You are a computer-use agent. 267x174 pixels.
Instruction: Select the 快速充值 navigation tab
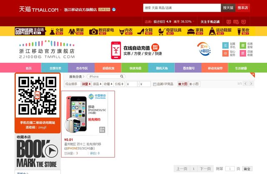pos(135,68)
